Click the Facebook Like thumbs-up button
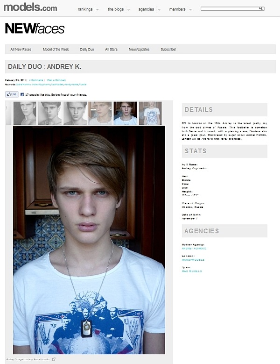The image size is (280, 364). tap(12, 94)
